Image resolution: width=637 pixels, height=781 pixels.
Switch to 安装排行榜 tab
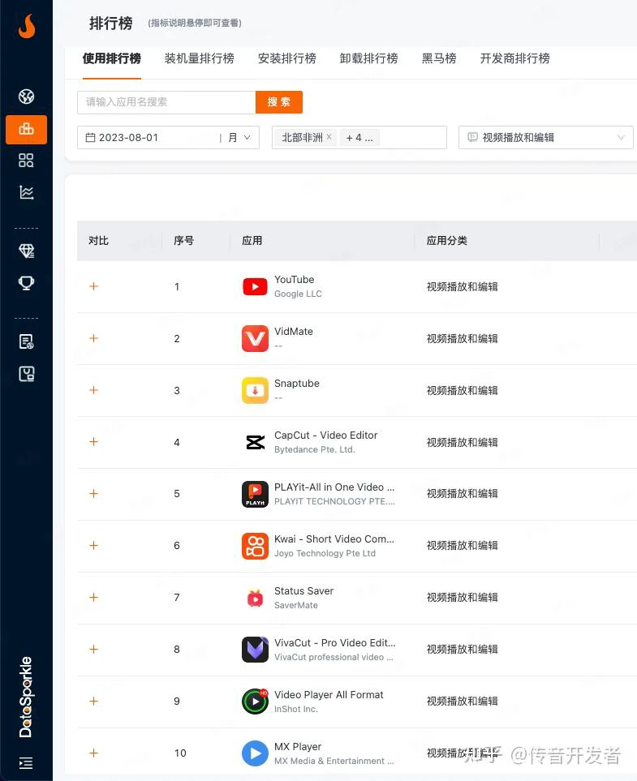click(287, 58)
